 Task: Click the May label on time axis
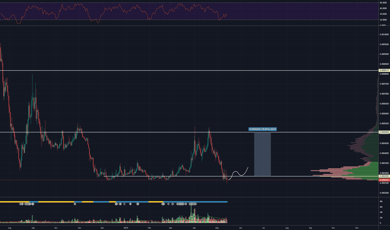pyautogui.click(x=217, y=228)
